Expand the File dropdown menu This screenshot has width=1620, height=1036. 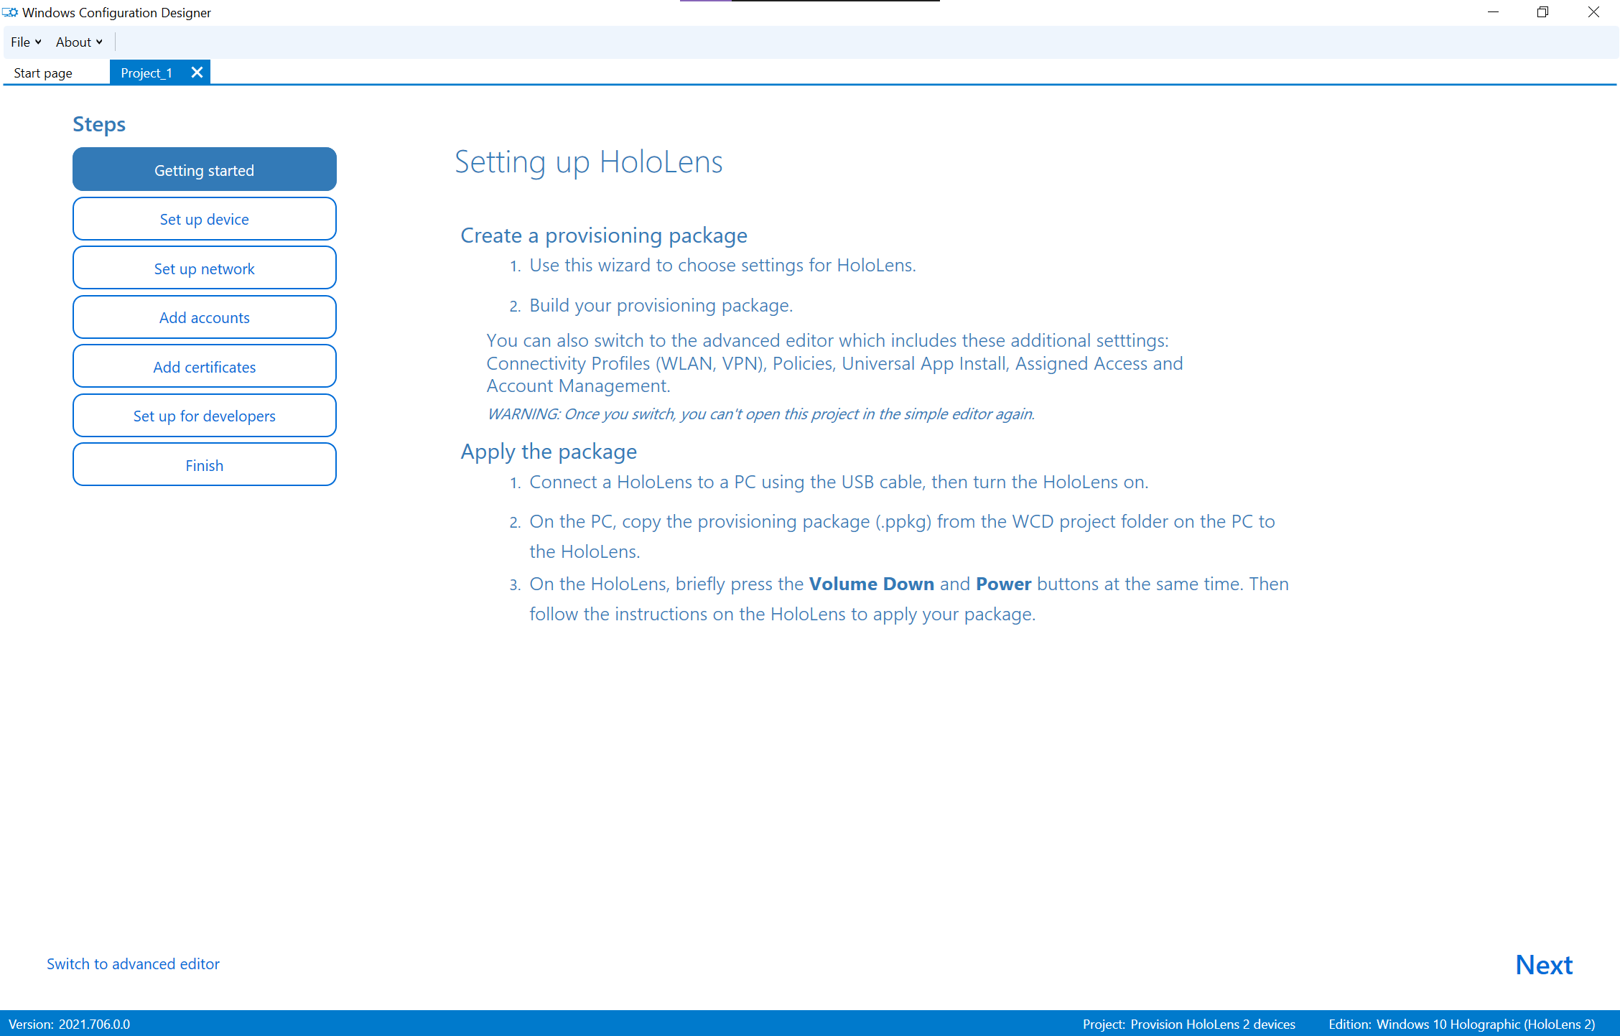pos(24,42)
